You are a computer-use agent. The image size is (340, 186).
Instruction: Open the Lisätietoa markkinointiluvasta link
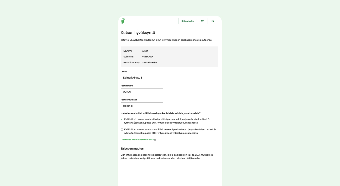click(137, 140)
